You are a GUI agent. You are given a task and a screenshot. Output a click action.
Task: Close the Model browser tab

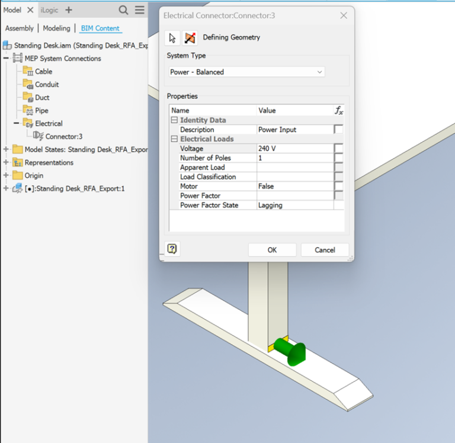click(30, 10)
